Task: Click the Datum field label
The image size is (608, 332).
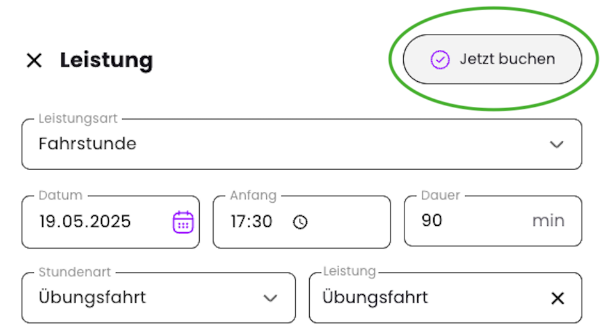Action: [x=61, y=195]
